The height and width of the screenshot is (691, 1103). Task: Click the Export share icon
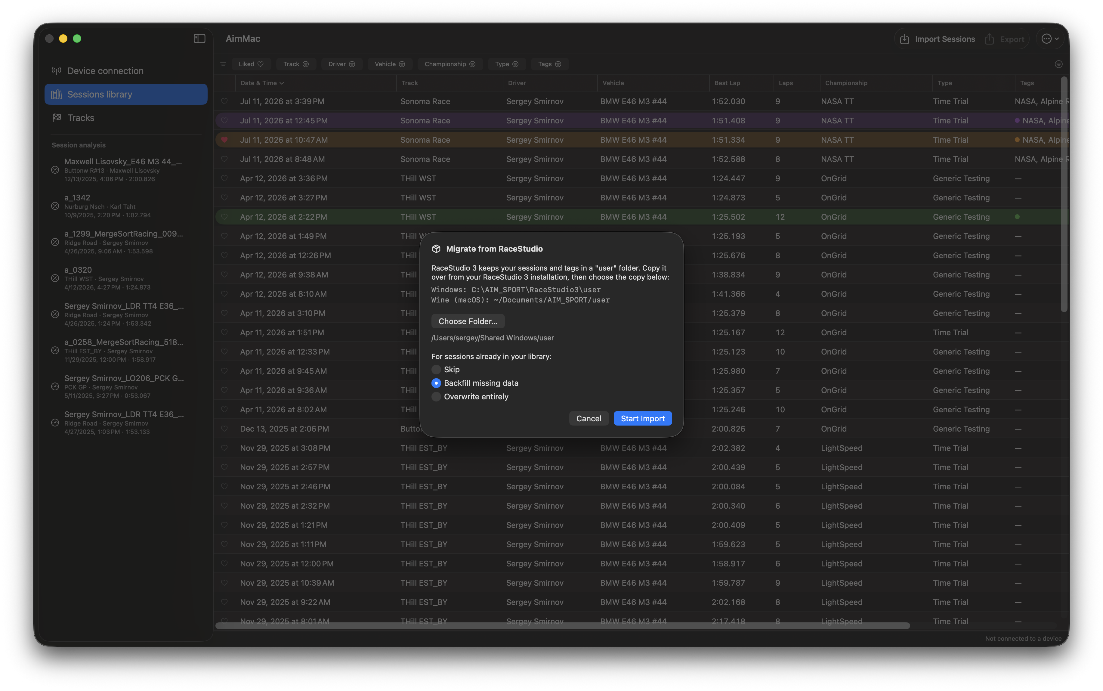(989, 39)
